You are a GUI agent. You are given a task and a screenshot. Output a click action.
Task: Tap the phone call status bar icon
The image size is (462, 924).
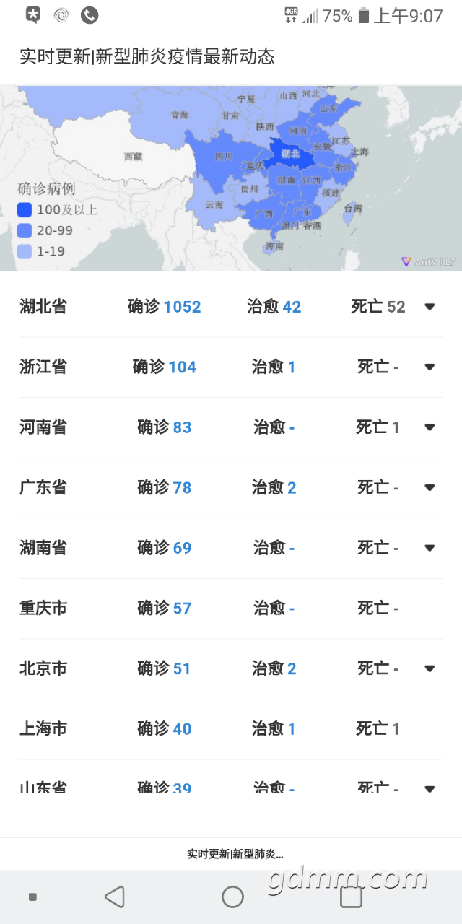point(90,15)
